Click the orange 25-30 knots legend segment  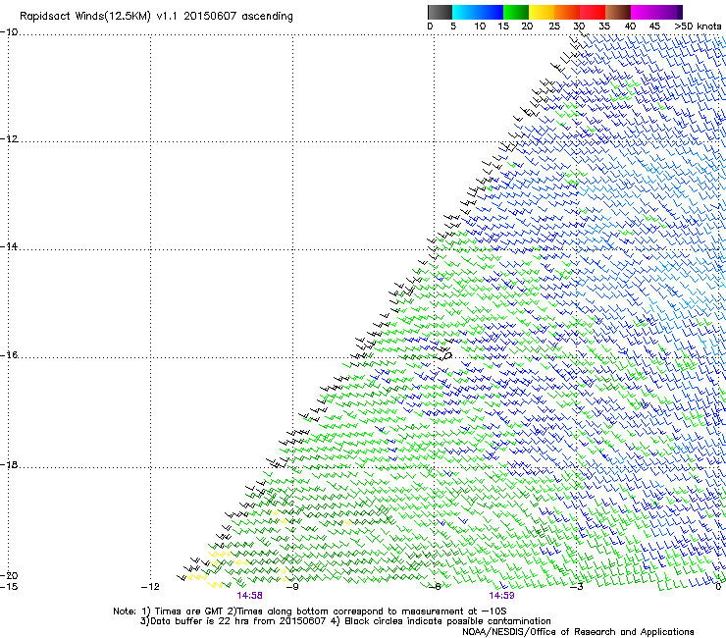(x=567, y=12)
